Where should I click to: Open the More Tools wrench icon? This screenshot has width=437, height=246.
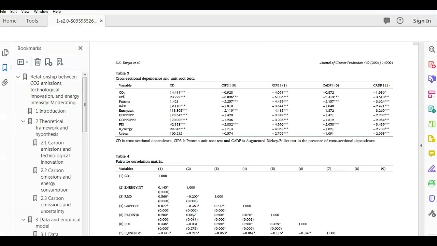432,214
